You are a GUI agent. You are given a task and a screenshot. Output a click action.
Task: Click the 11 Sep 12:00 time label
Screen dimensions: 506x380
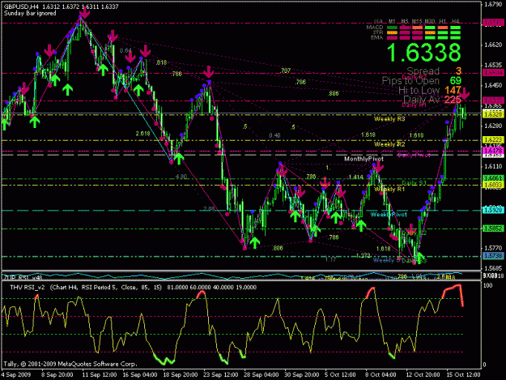(x=100, y=375)
